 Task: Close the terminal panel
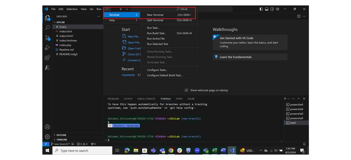pos(304,99)
